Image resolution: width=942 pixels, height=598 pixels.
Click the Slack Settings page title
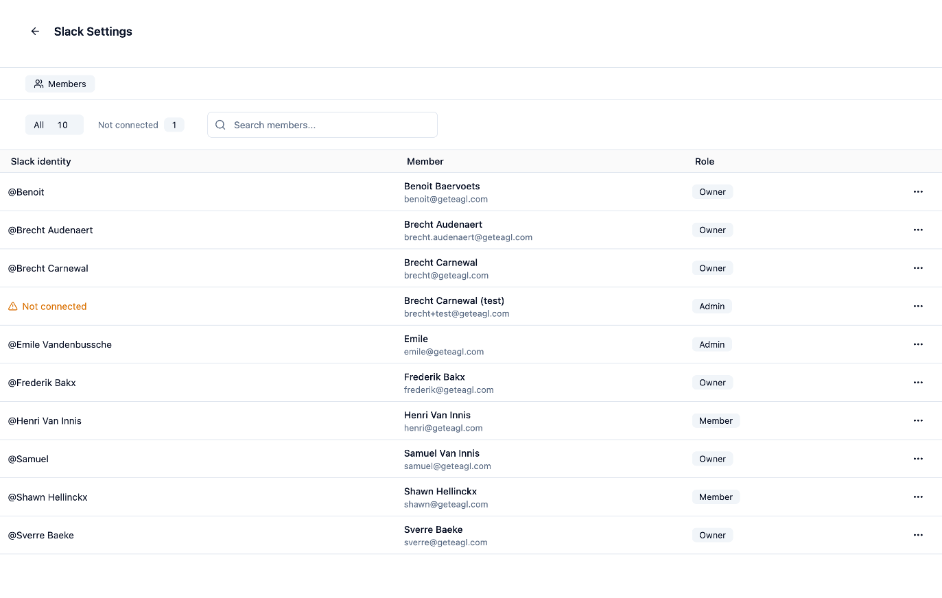(93, 32)
